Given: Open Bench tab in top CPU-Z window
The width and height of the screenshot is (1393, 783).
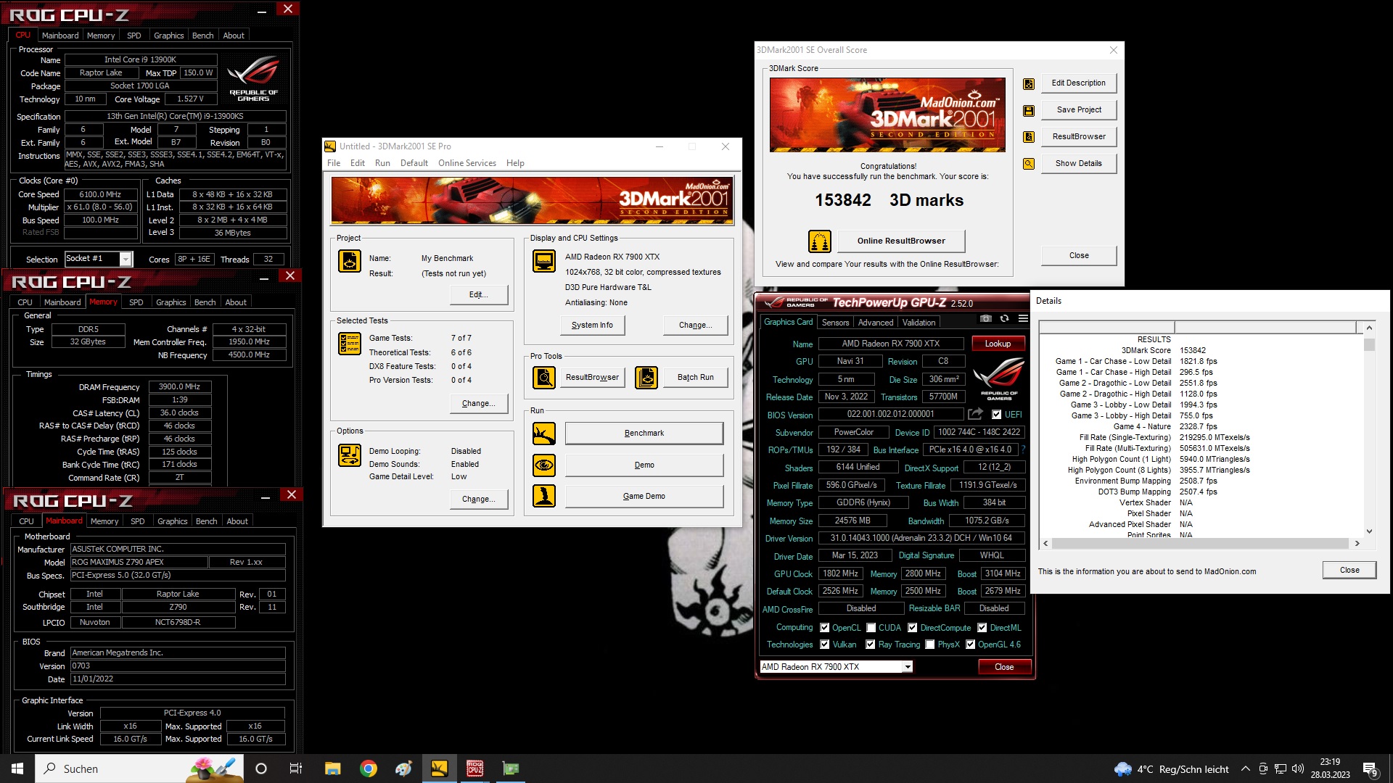Looking at the screenshot, I should pos(202,36).
